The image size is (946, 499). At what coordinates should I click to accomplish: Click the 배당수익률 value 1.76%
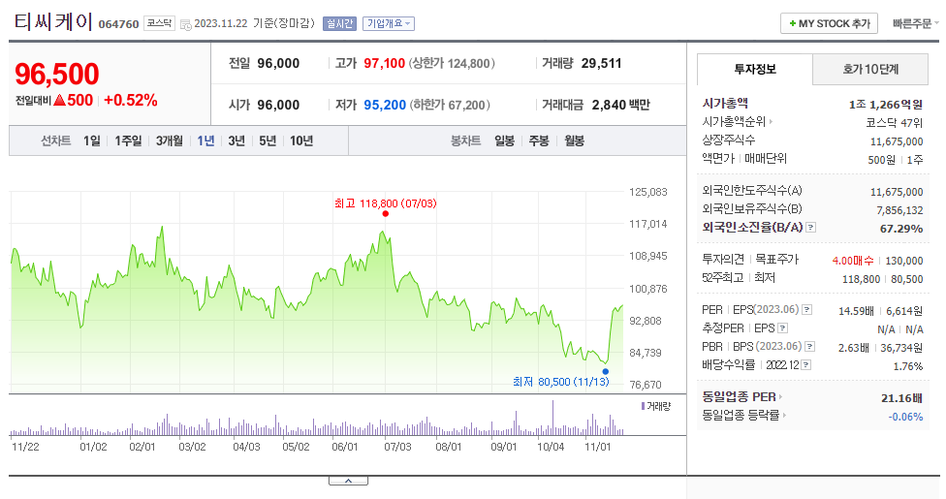[x=908, y=366]
